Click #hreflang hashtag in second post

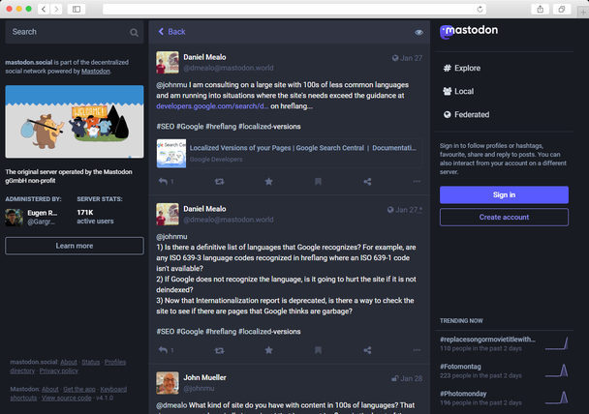221,332
